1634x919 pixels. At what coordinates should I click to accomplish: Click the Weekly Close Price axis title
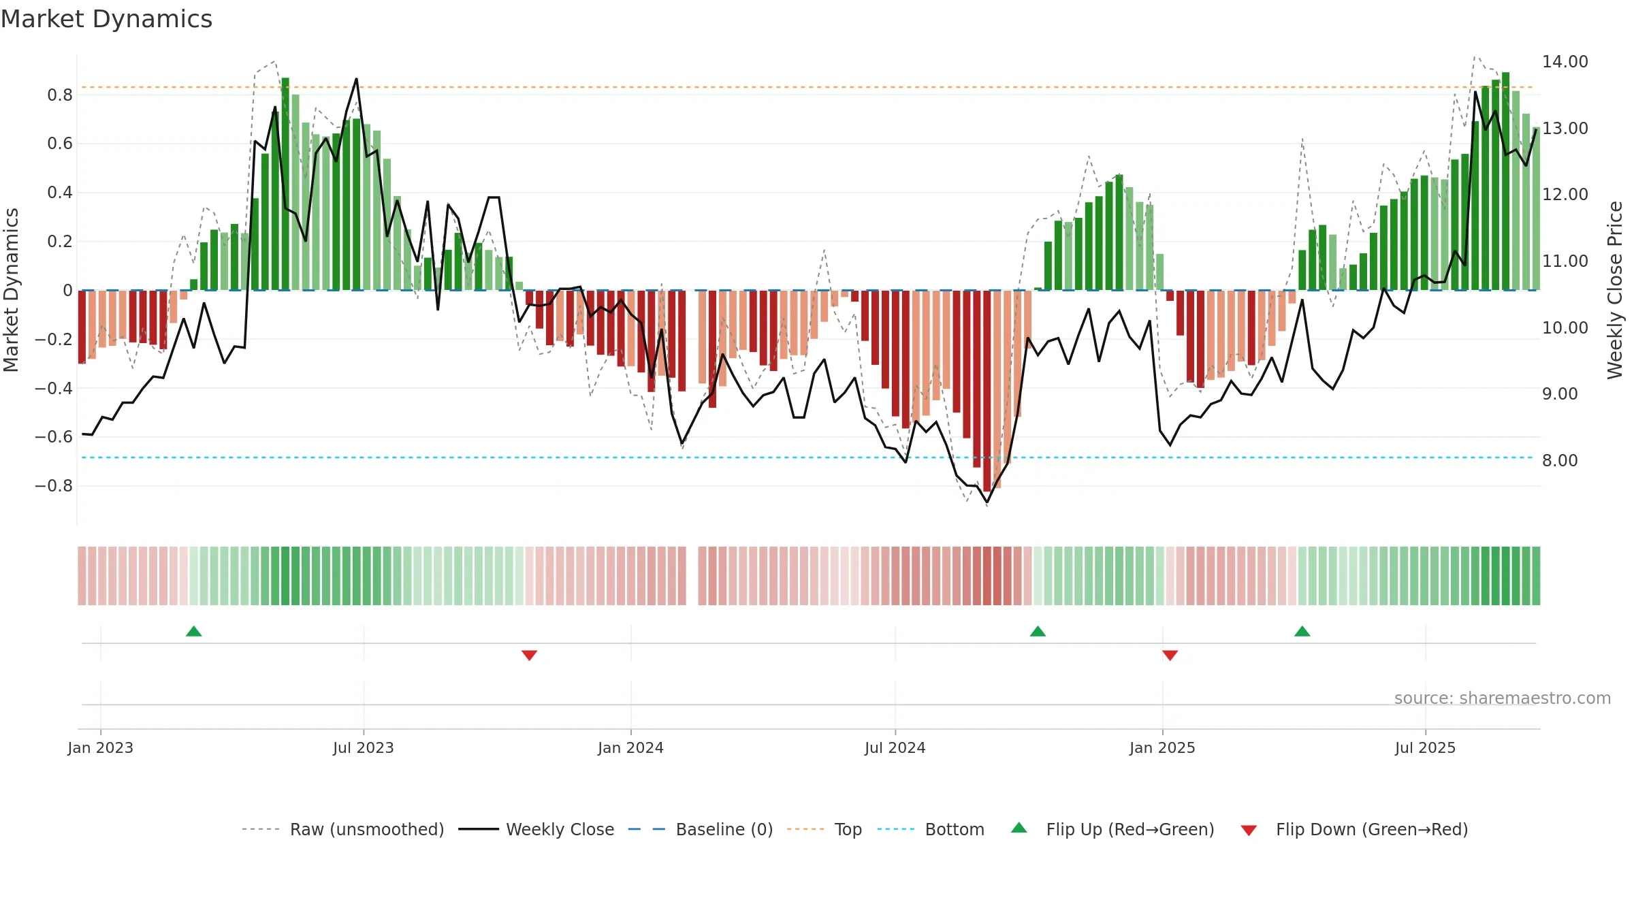(x=1615, y=290)
